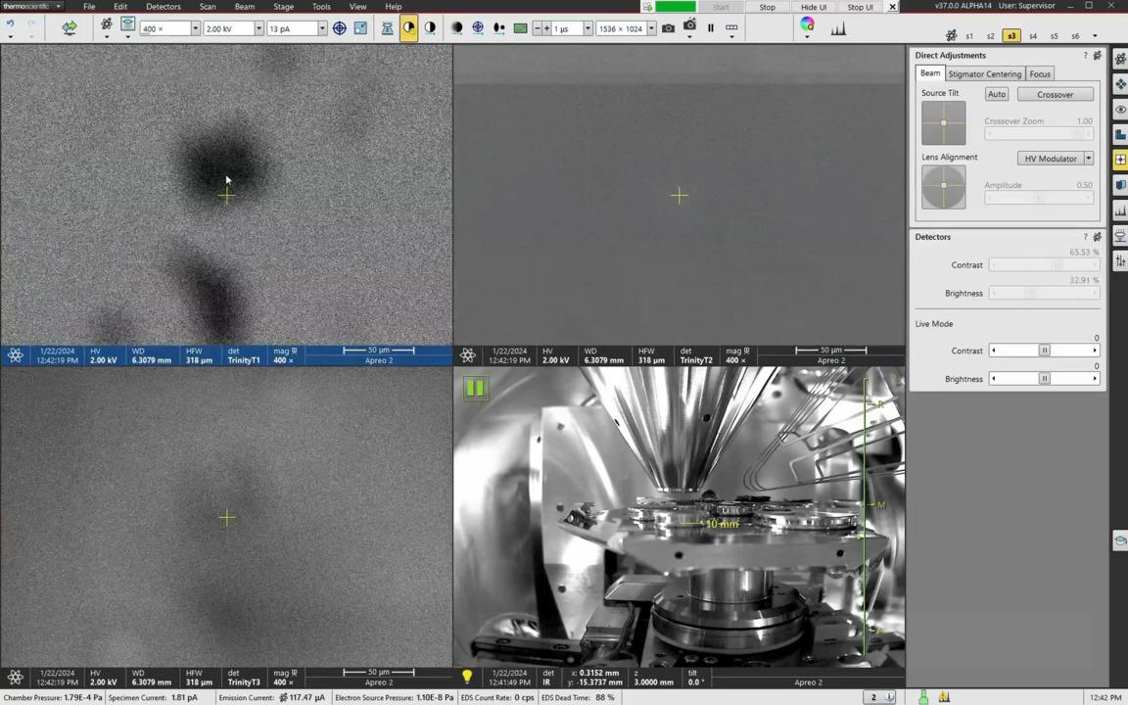
Task: Click the beam centering target icon
Action: tap(339, 28)
